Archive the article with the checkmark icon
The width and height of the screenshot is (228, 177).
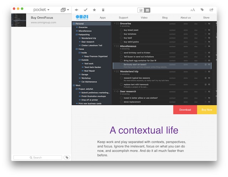point(85,10)
